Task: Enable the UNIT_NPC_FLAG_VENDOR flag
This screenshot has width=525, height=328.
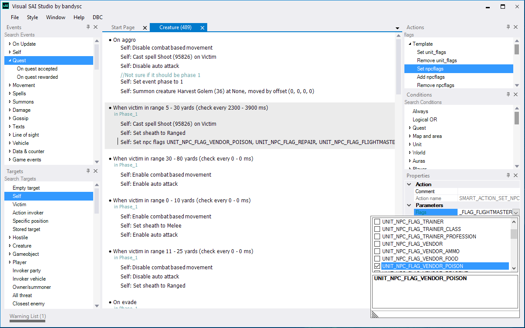Action: point(377,244)
